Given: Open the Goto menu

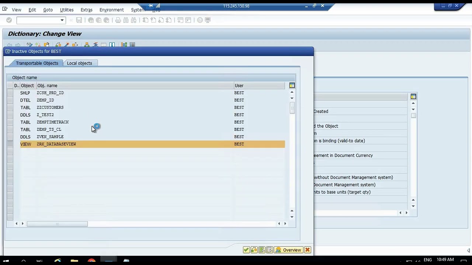Looking at the screenshot, I should [48, 10].
